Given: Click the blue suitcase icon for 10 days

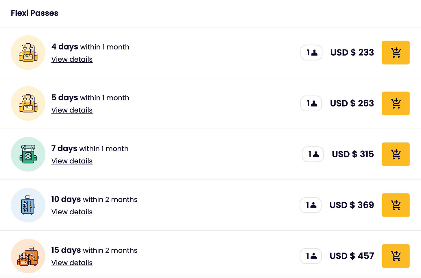Looking at the screenshot, I should tap(28, 205).
